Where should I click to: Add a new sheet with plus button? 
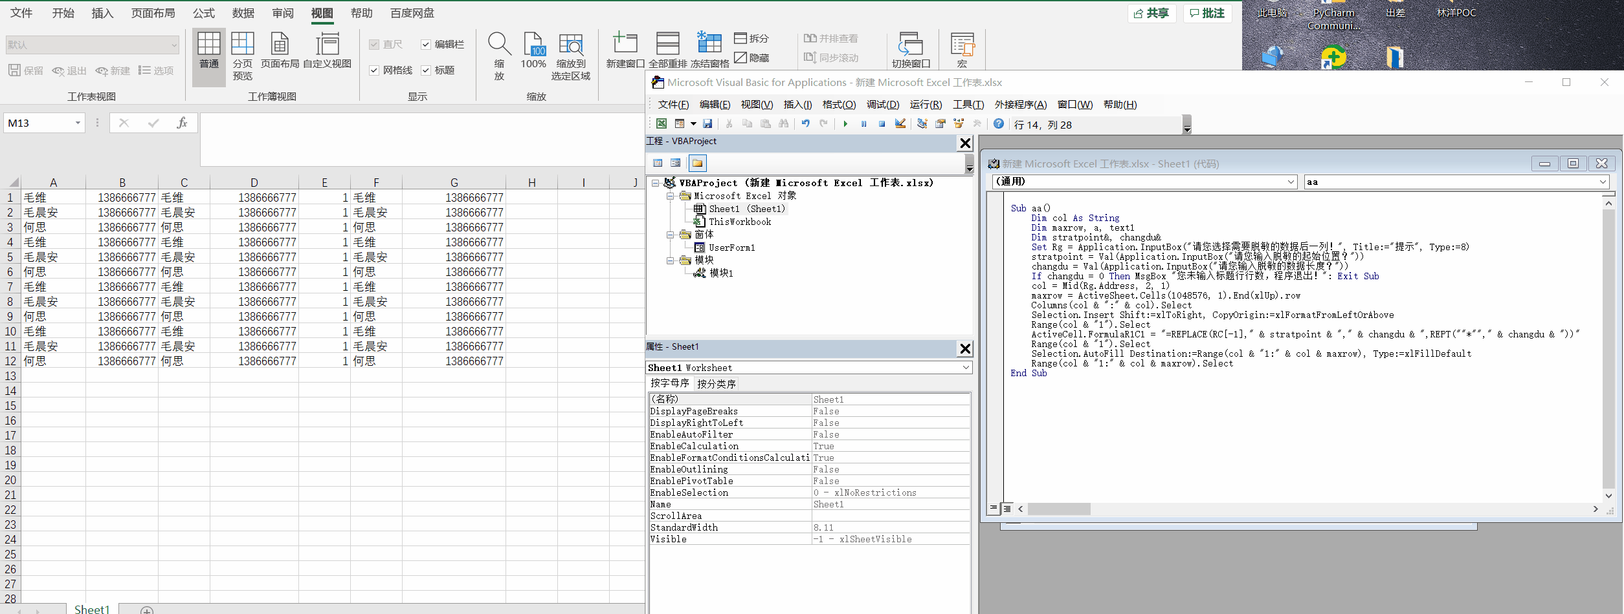tap(147, 610)
